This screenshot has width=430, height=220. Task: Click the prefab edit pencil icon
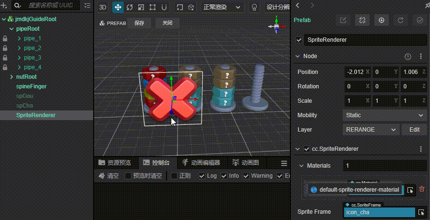[343, 20]
